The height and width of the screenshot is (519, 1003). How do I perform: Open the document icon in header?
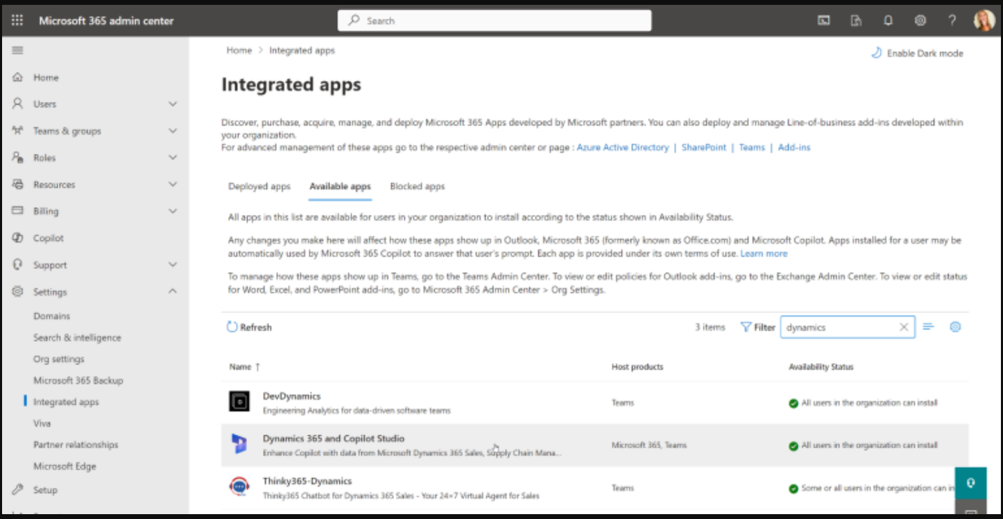[x=856, y=21]
